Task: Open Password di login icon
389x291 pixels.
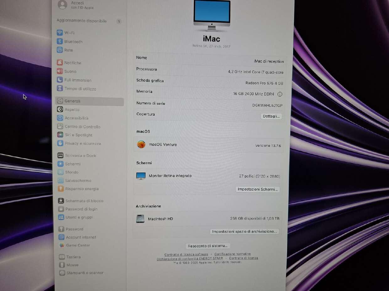Action: tap(61, 209)
